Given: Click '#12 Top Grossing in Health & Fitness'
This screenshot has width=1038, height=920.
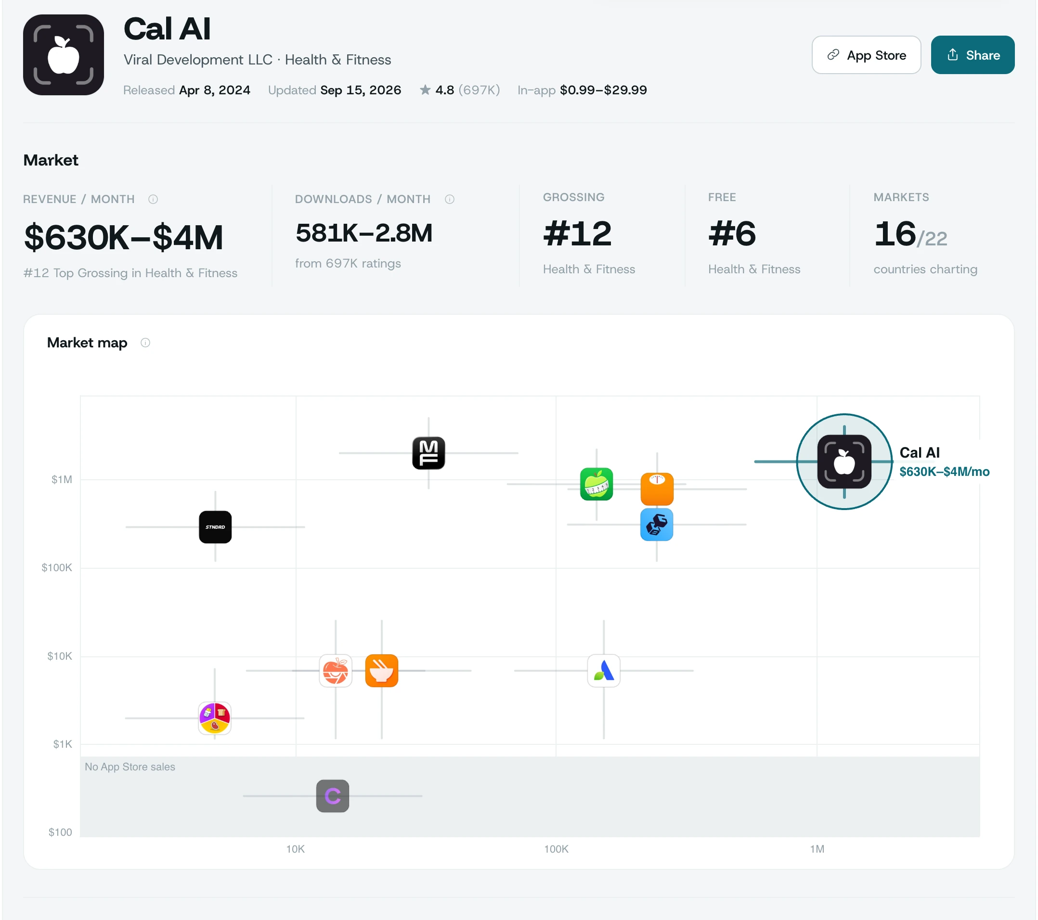Looking at the screenshot, I should point(130,272).
